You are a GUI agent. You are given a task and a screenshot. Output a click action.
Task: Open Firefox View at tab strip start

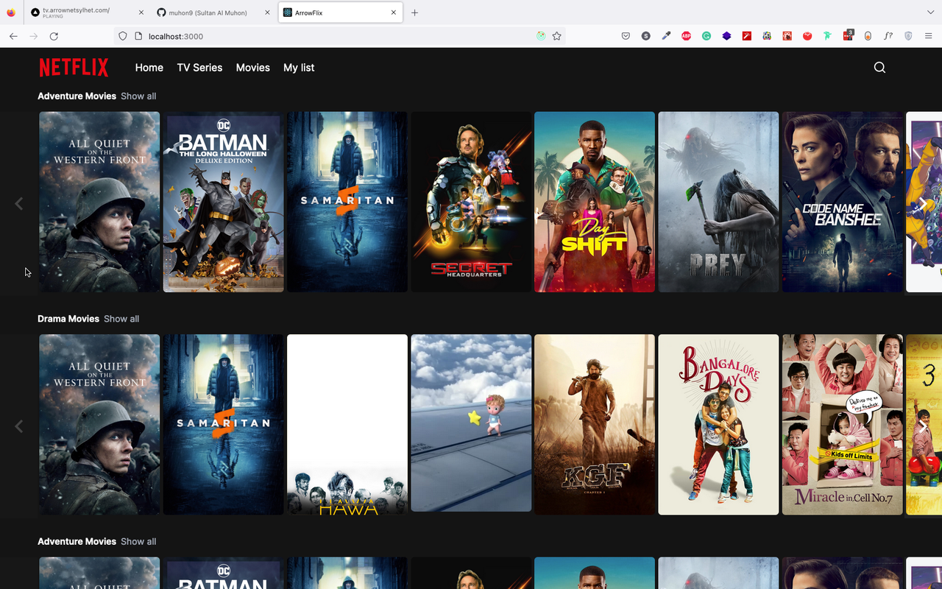(x=11, y=13)
